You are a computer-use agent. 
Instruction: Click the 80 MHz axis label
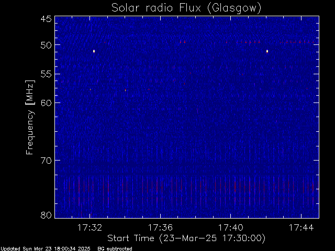[46, 215]
